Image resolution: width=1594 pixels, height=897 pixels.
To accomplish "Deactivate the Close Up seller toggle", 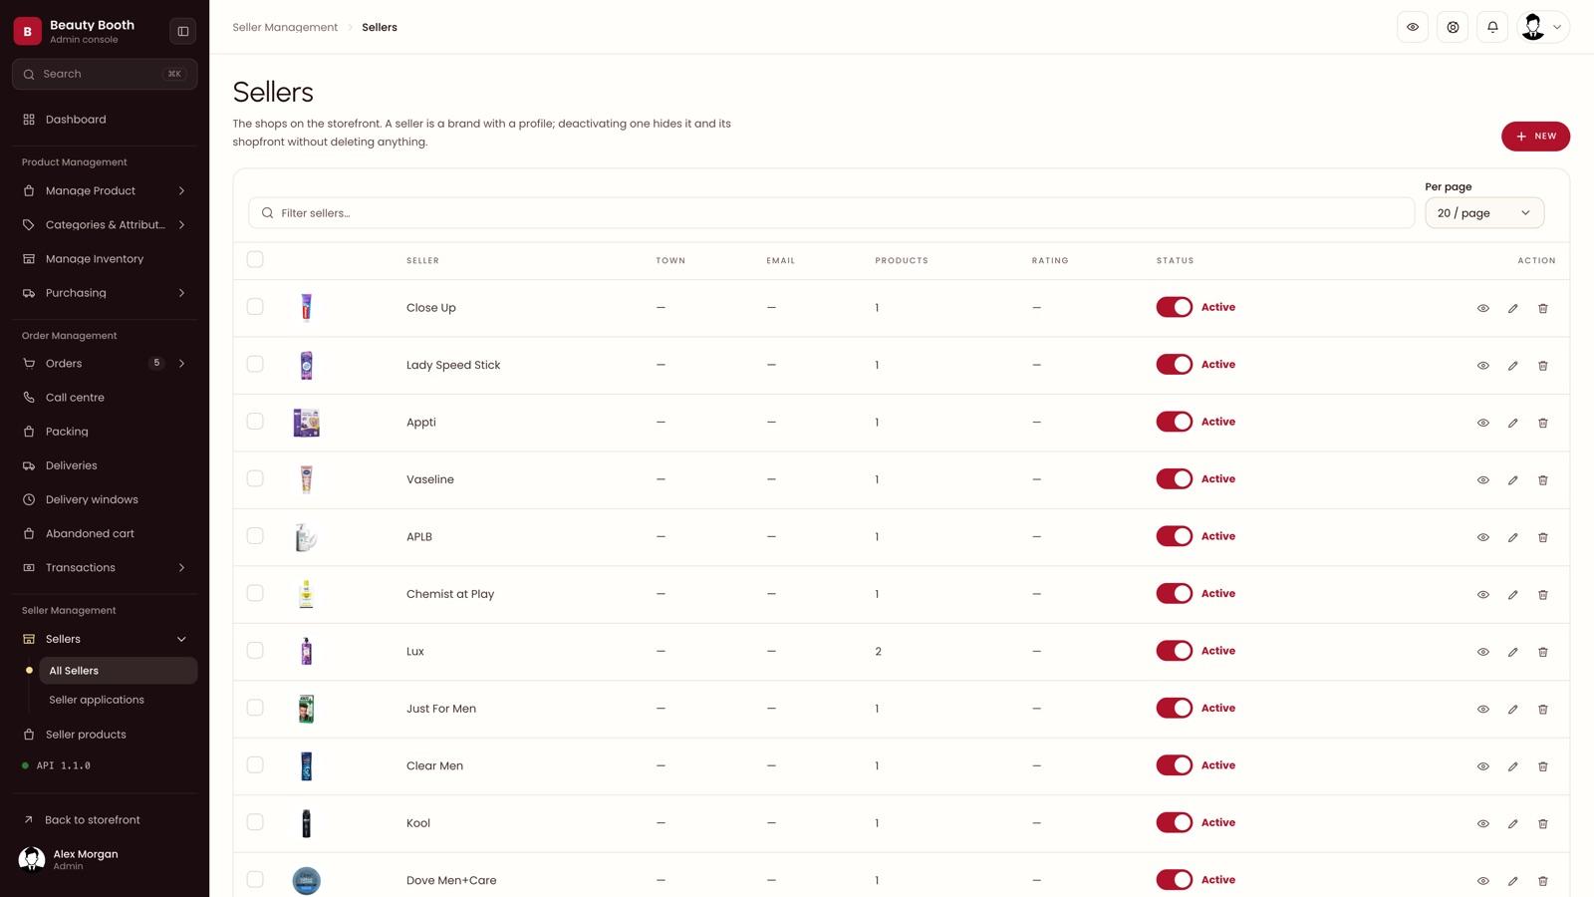I will pos(1174,307).
